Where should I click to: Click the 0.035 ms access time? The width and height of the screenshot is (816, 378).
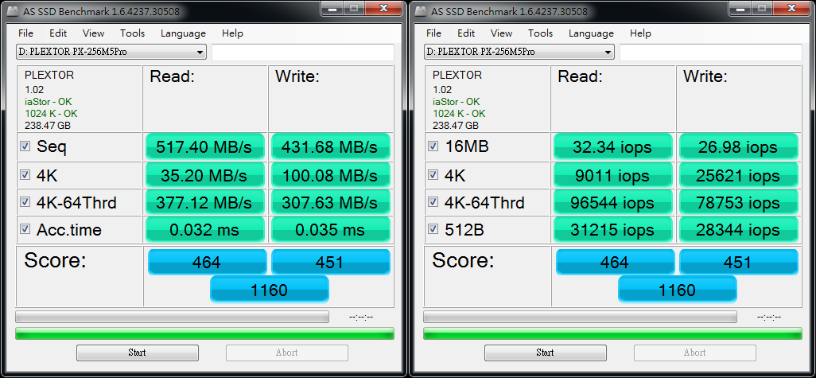(330, 230)
